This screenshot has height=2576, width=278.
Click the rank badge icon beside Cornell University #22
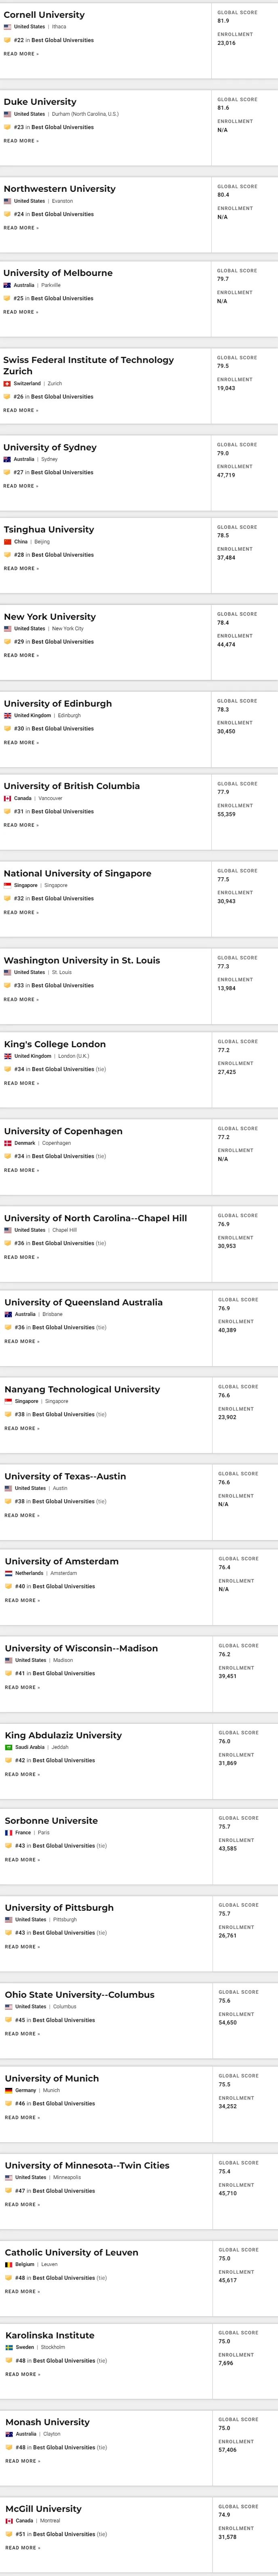7,40
